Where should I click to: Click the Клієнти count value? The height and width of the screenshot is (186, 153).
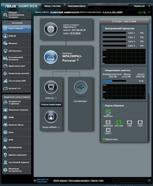tap(56, 98)
